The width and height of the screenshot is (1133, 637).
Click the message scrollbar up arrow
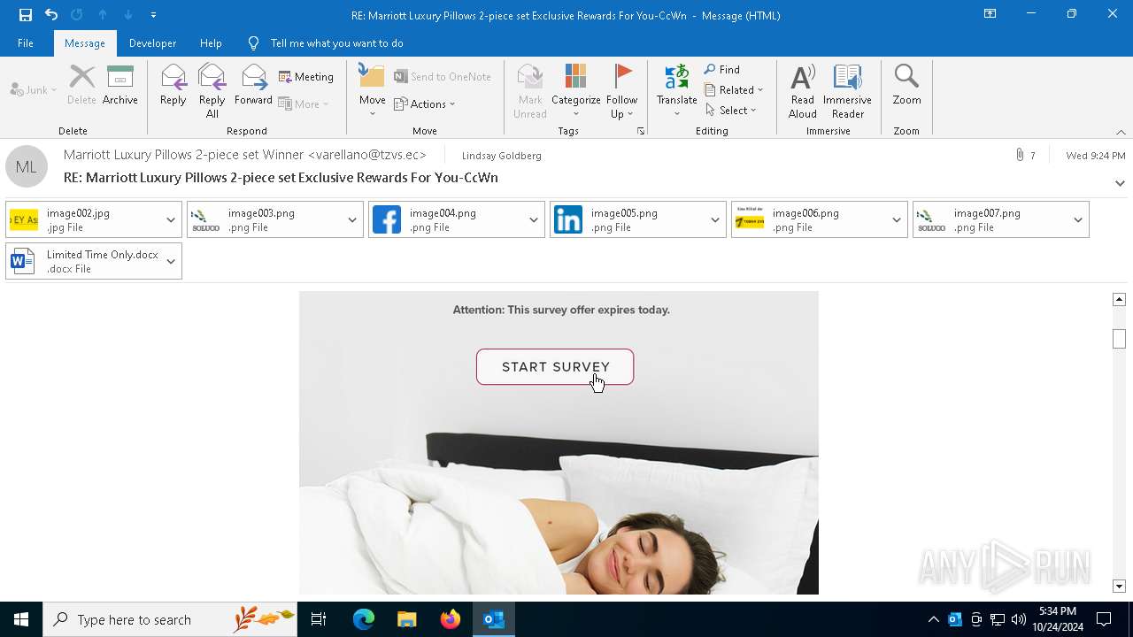point(1119,299)
